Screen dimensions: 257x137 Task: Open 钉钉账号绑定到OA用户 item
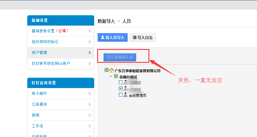coord(61,63)
